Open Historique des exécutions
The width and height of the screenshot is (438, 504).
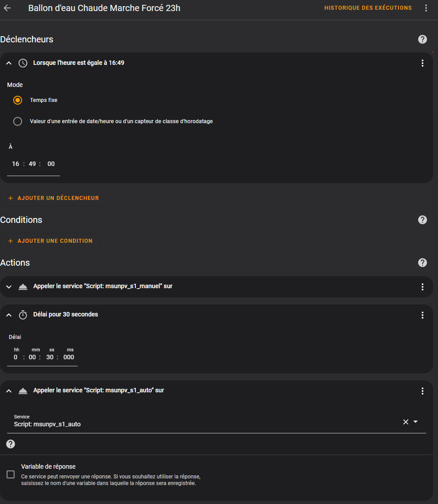tap(368, 8)
